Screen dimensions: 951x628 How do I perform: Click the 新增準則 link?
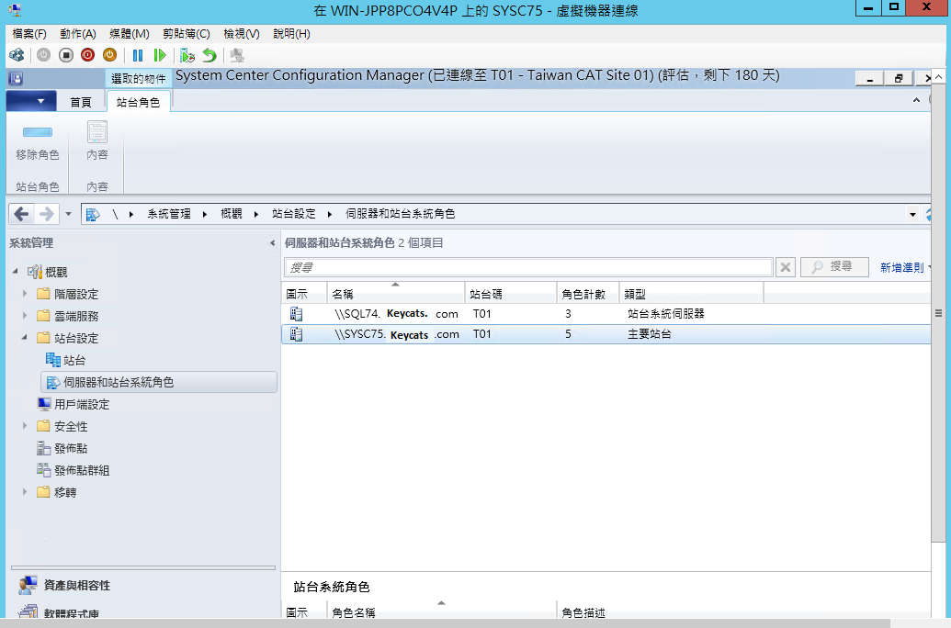[902, 267]
